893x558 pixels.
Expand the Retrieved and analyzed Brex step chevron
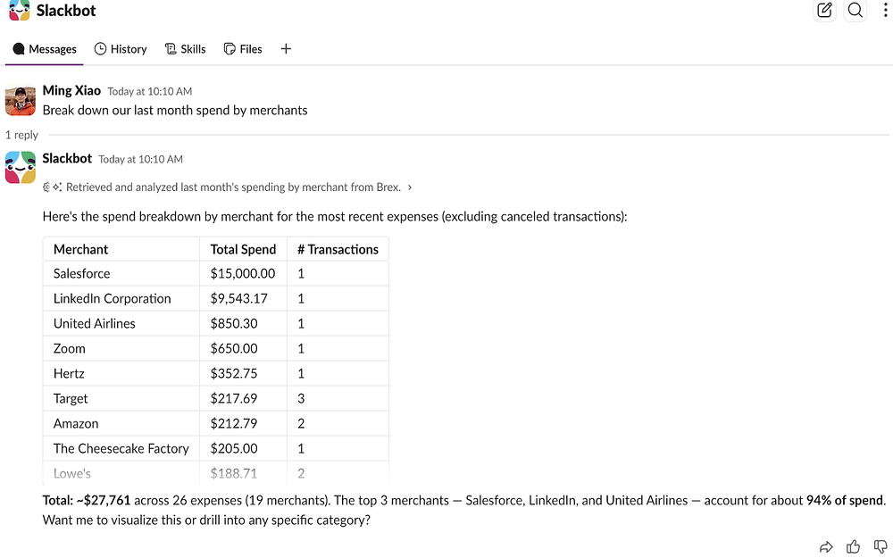tap(410, 187)
